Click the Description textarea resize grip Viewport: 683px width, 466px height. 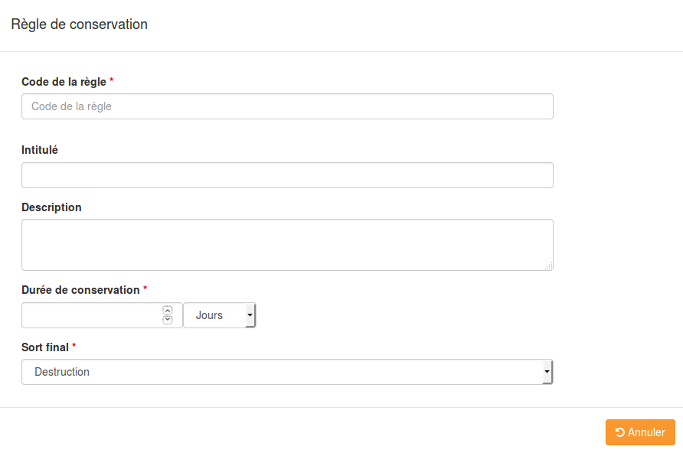(549, 266)
